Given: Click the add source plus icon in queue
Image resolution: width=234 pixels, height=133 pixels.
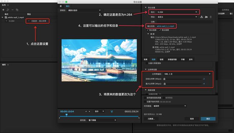Looking at the screenshot, I should pyautogui.click(x=3, y=10).
